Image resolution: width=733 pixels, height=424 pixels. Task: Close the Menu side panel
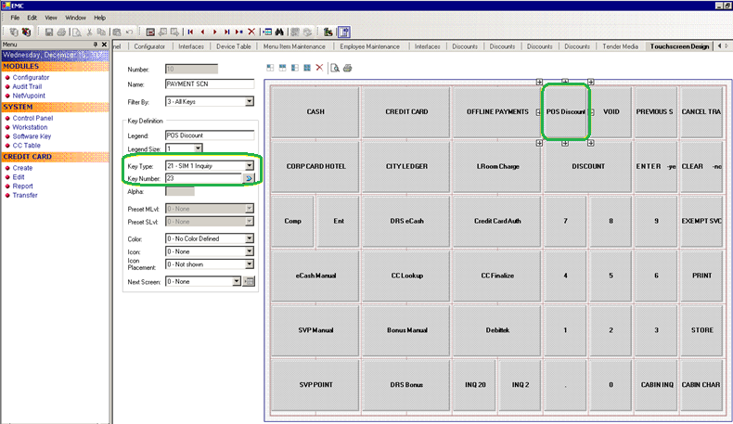pyautogui.click(x=104, y=45)
